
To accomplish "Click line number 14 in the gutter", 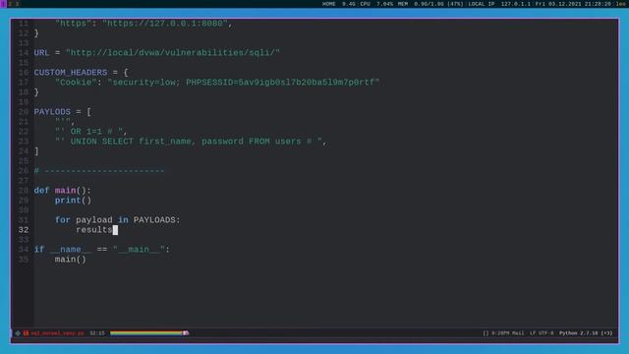I will click(x=24, y=53).
